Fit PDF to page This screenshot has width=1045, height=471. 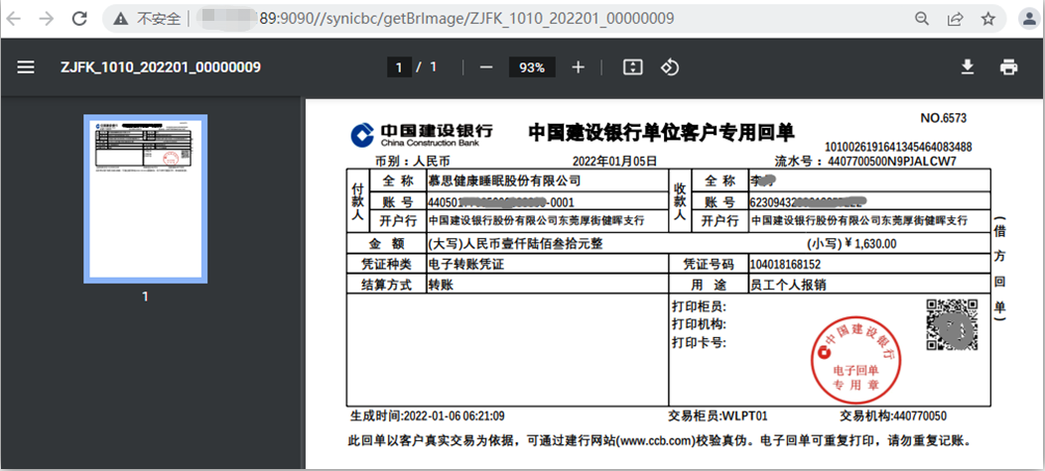(x=632, y=67)
